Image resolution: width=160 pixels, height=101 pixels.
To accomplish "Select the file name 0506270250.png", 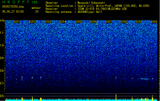I will (x=13, y=7).
